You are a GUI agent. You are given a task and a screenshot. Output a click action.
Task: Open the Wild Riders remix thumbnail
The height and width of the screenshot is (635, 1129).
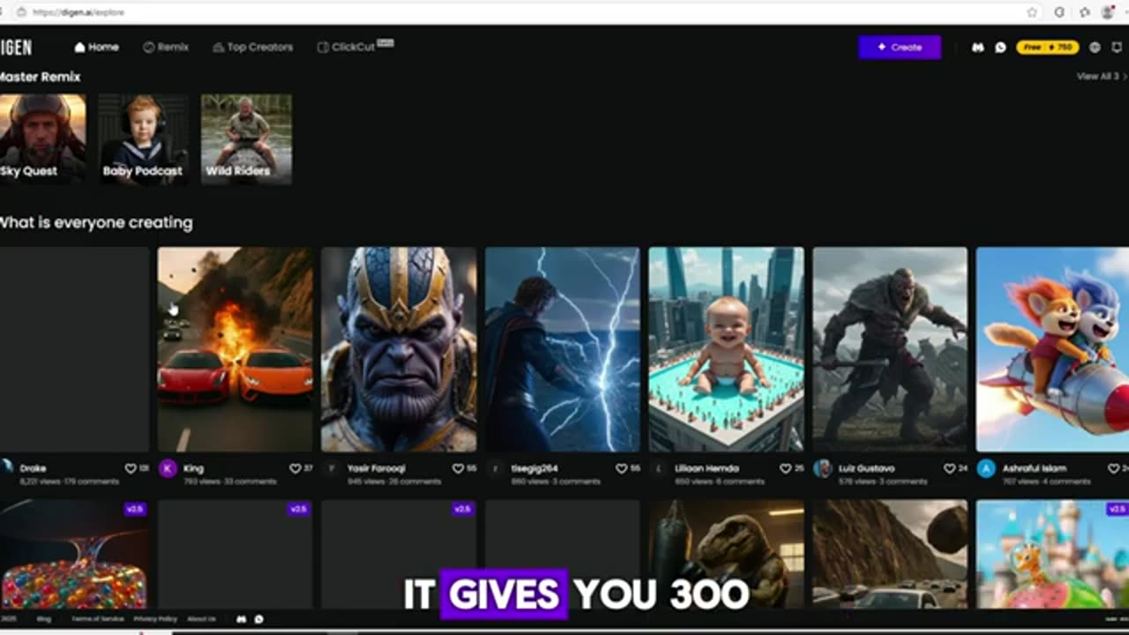246,138
